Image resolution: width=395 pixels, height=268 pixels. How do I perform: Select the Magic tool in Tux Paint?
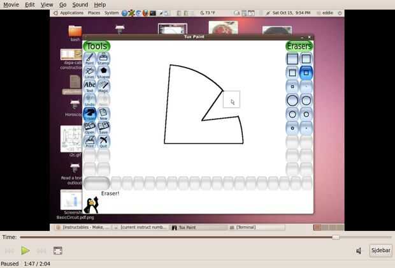pos(103,86)
